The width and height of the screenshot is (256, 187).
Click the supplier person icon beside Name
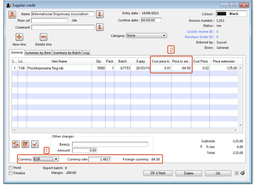coord(12,14)
